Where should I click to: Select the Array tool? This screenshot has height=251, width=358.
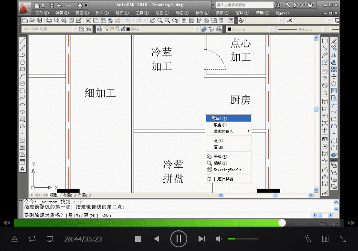coord(334,69)
